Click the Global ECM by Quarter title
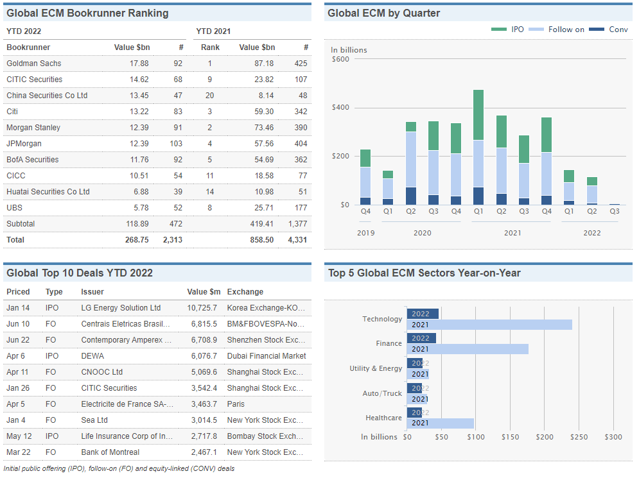The width and height of the screenshot is (639, 478). [383, 13]
